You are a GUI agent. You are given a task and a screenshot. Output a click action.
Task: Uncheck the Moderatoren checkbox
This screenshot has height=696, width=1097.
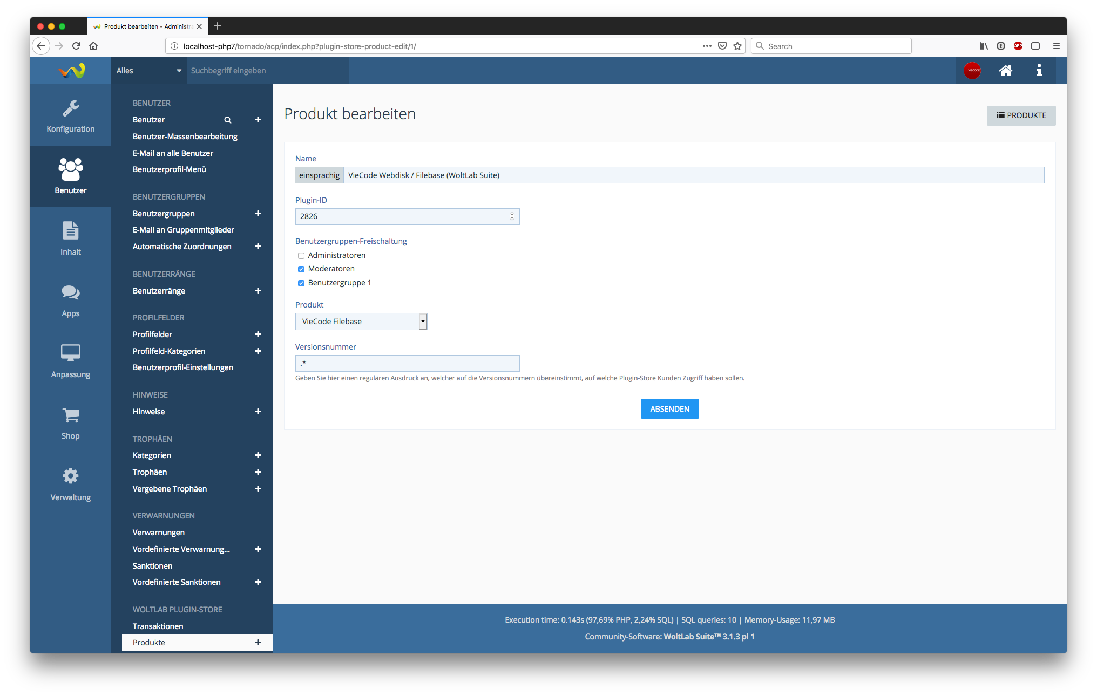[301, 269]
